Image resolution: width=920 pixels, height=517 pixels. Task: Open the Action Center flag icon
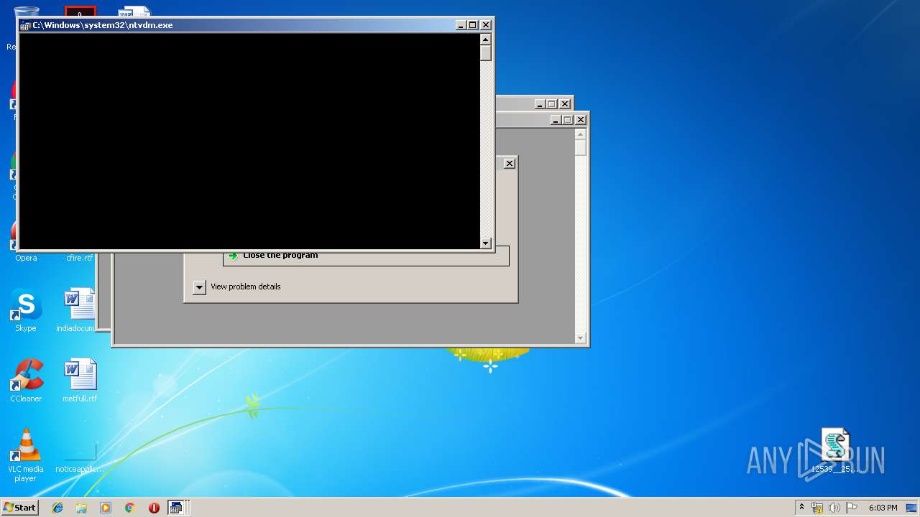[852, 508]
